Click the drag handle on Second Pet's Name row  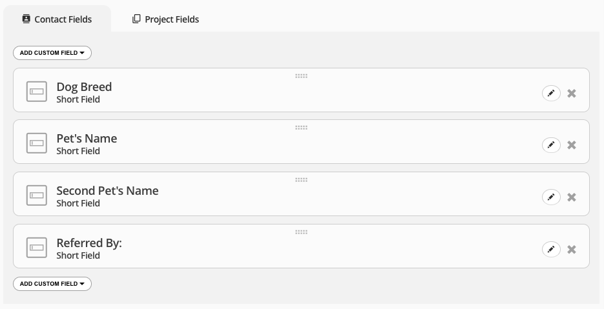[x=301, y=180]
